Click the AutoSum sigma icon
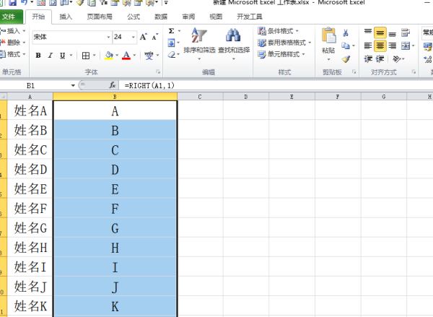The width and height of the screenshot is (433, 317). coord(171,30)
